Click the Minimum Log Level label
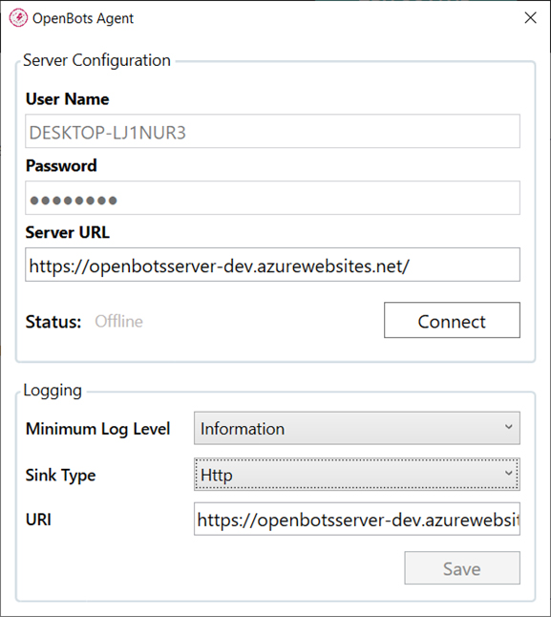Viewport: 551px width, 617px height. (x=98, y=429)
